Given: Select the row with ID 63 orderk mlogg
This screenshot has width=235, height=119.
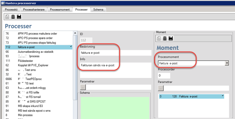Looking at the screenshot, I should [39, 88].
